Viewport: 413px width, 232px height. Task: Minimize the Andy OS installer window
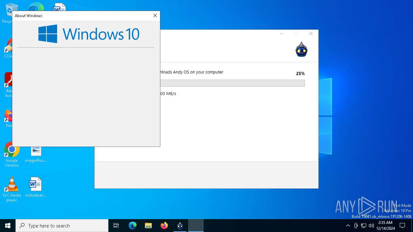coord(282,34)
